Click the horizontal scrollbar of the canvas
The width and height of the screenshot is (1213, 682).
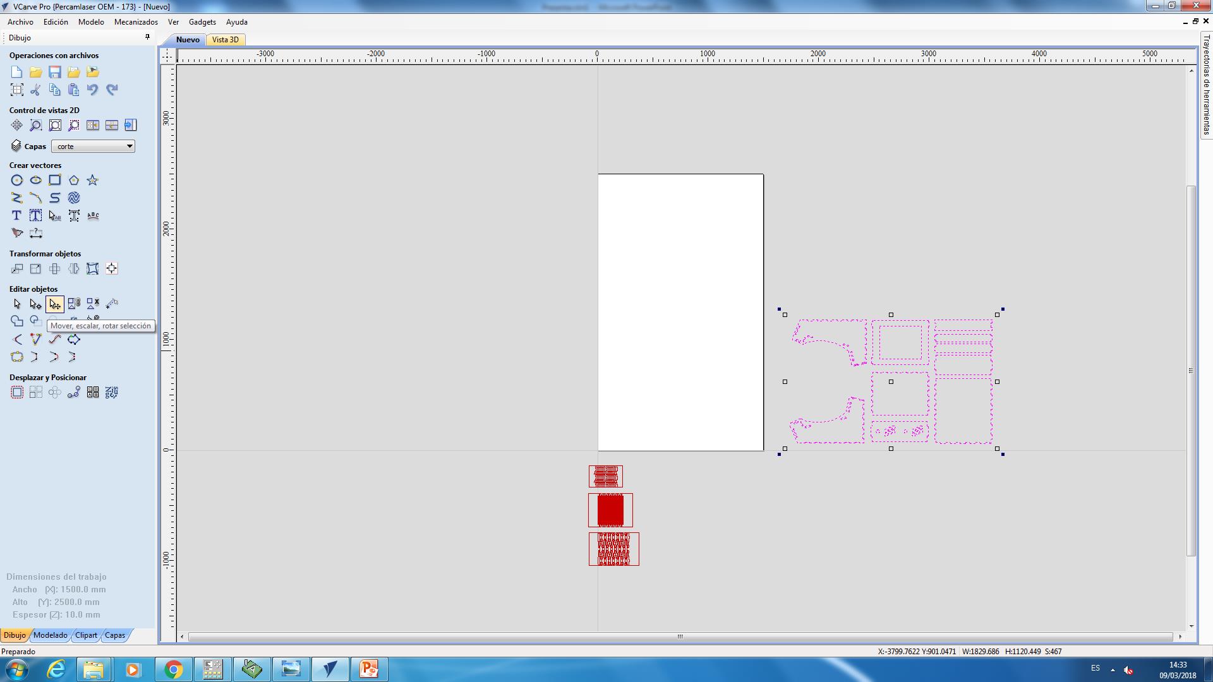(x=680, y=637)
